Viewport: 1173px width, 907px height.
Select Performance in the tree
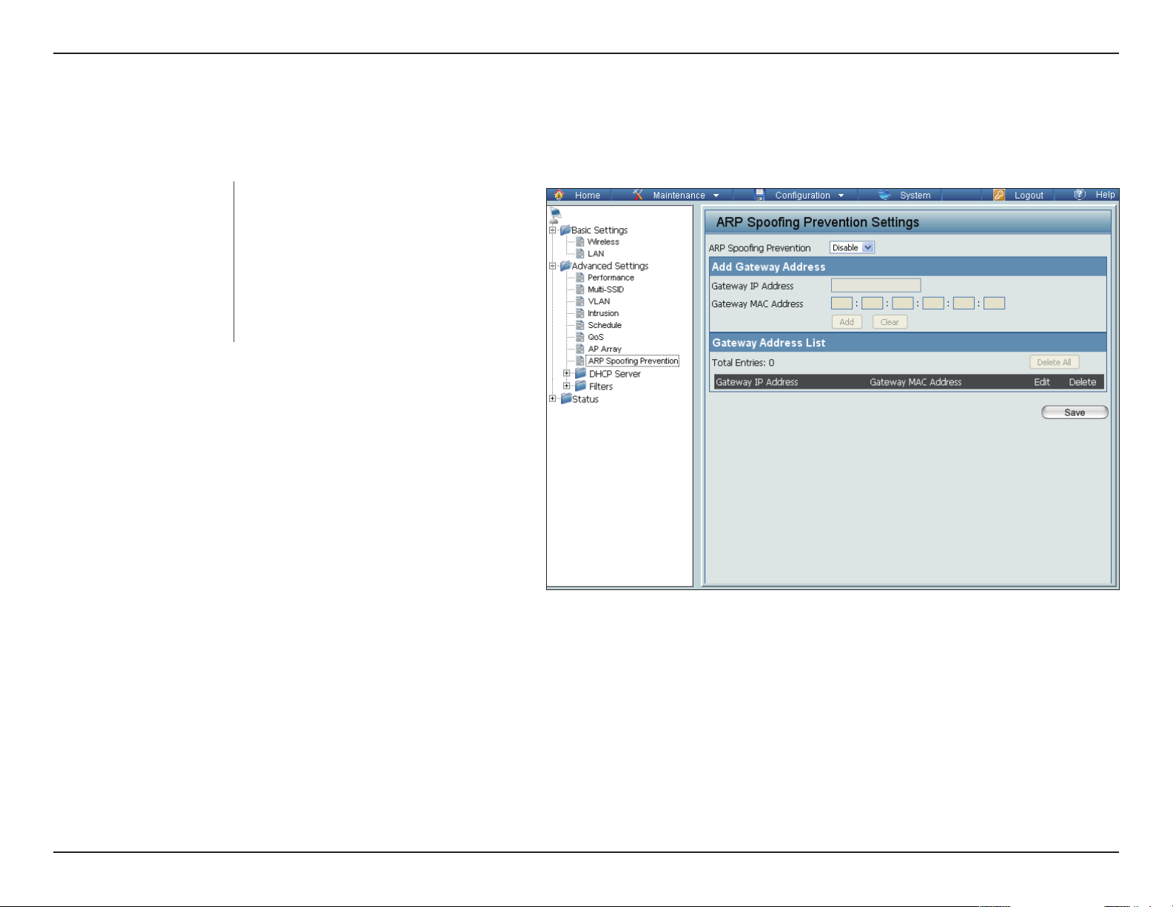coord(611,278)
